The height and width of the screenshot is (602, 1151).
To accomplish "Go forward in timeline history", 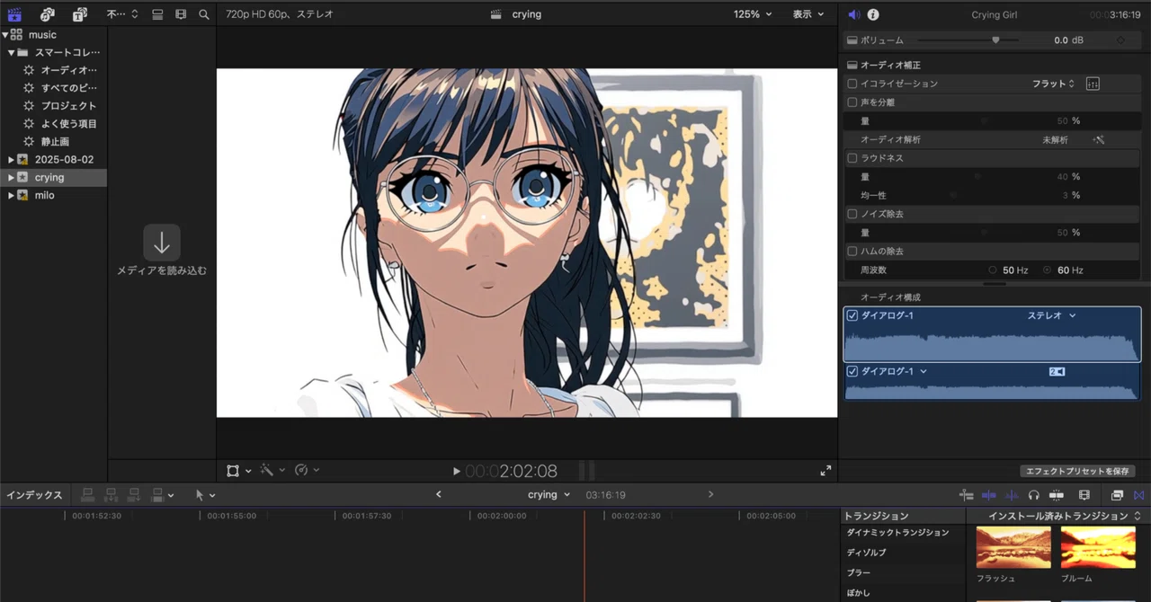I will coord(710,494).
